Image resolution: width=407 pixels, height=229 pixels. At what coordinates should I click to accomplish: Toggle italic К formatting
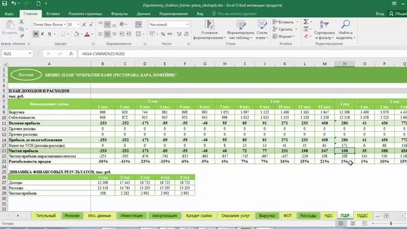point(43,34)
